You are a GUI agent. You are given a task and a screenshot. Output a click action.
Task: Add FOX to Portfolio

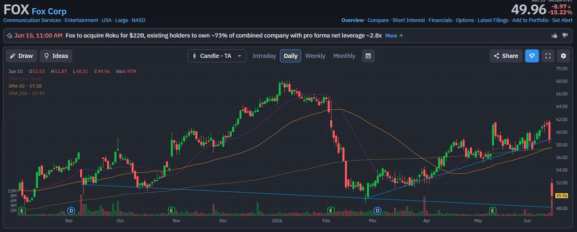point(530,21)
